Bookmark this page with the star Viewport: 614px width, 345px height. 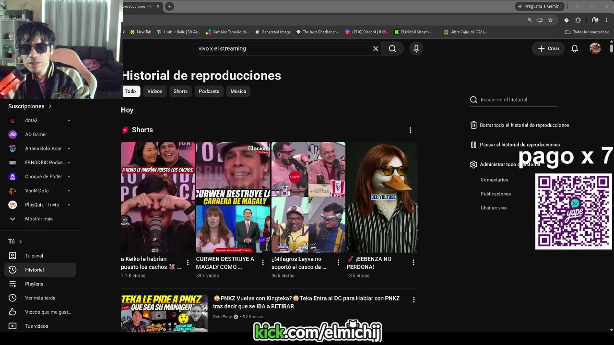(550, 20)
